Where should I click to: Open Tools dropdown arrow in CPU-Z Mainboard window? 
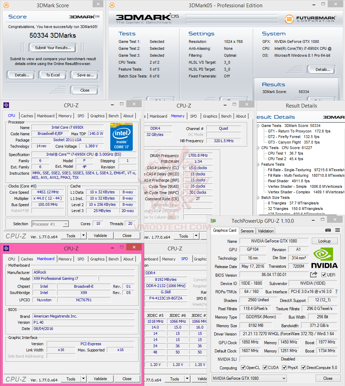pyautogui.click(x=84, y=379)
